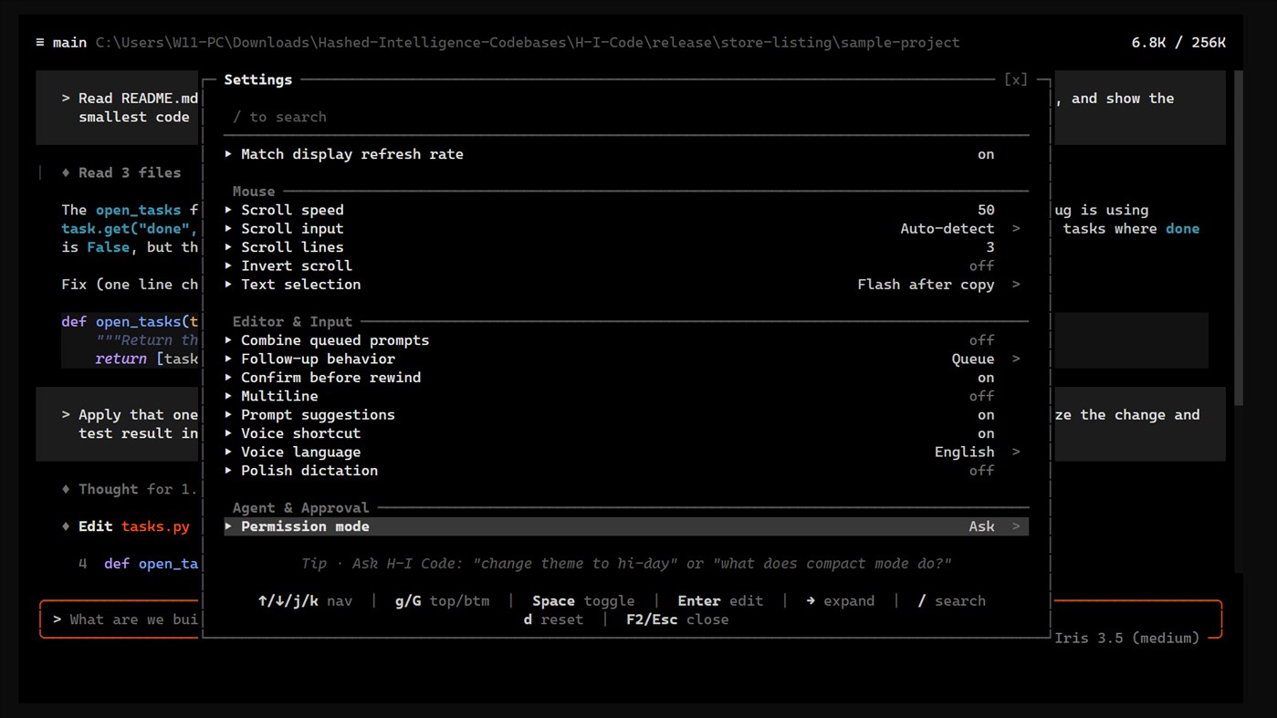The image size is (1277, 718).
Task: Turn on Combine queued prompts
Action: click(x=981, y=340)
